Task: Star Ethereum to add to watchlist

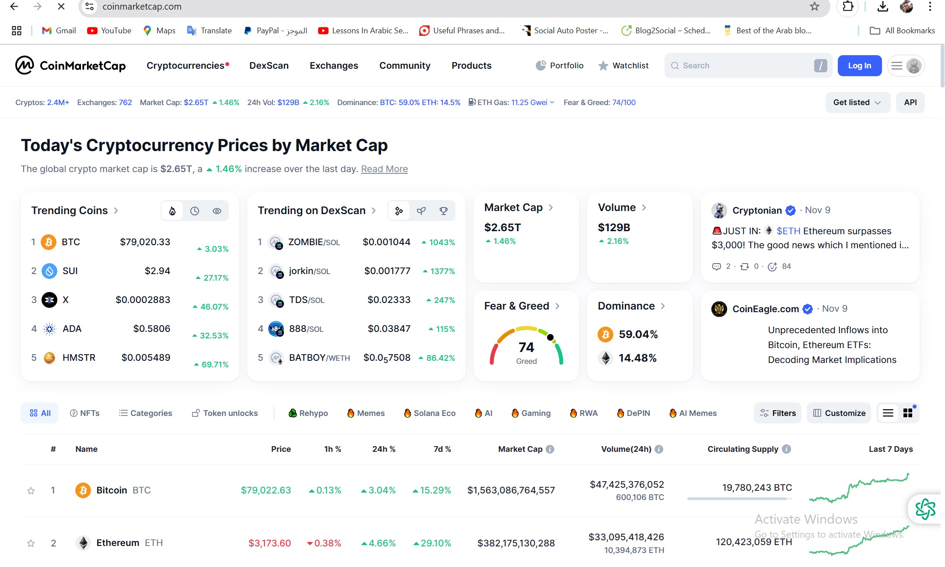Action: pos(31,543)
